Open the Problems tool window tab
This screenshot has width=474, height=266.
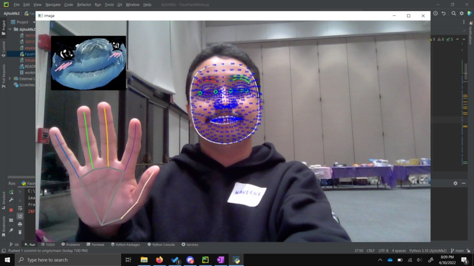(71, 244)
